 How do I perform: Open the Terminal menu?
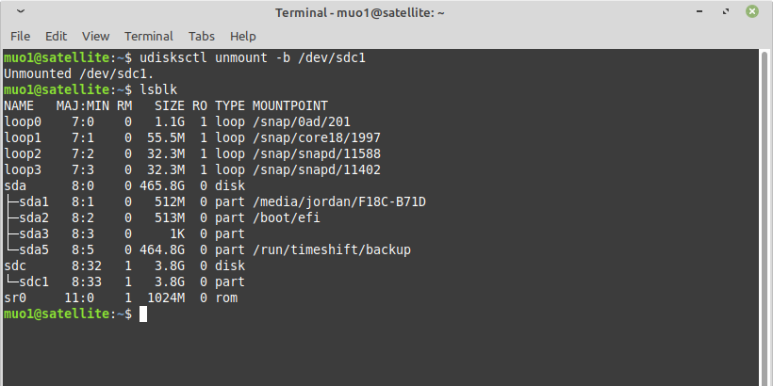(x=149, y=36)
